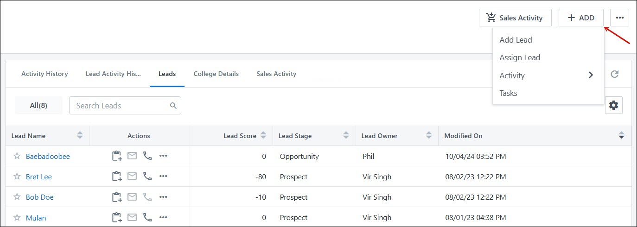
Task: Open the top-right ellipsis more options button
Action: (619, 18)
